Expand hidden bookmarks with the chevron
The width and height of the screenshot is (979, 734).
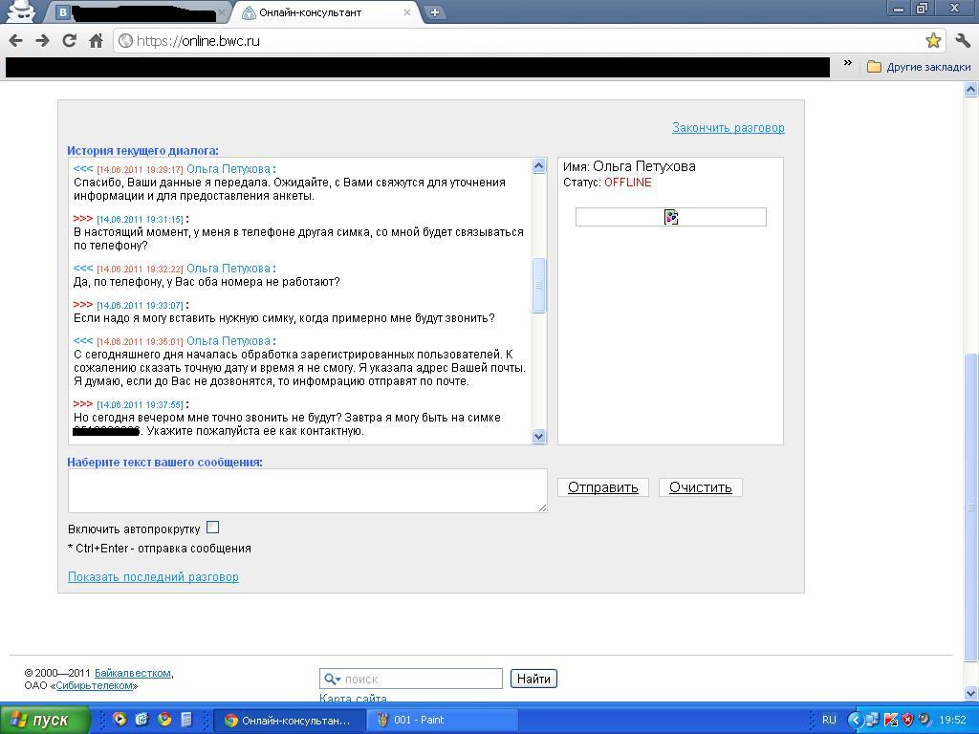point(847,64)
